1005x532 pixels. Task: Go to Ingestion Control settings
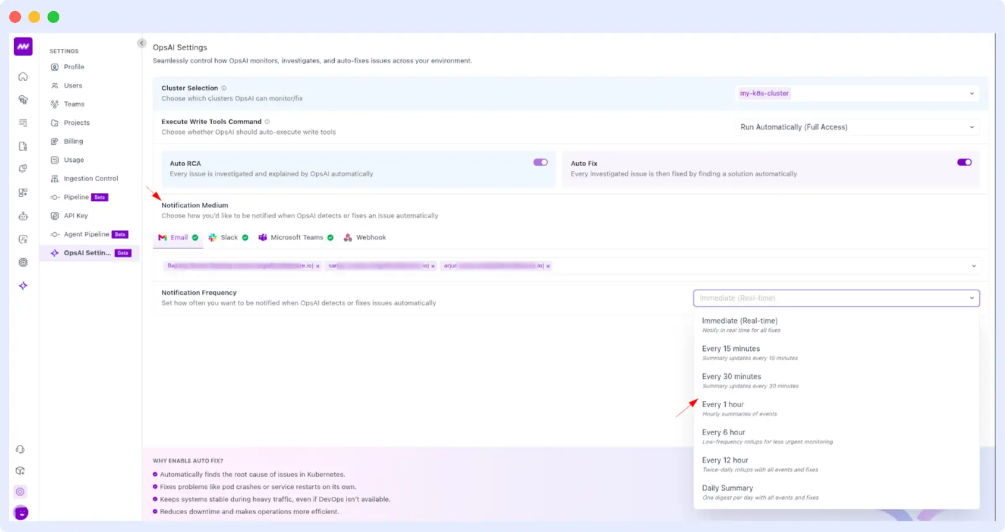[90, 179]
